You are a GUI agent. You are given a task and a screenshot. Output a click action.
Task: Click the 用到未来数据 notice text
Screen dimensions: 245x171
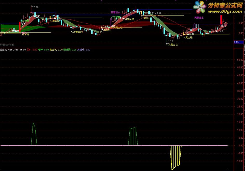[7, 45]
